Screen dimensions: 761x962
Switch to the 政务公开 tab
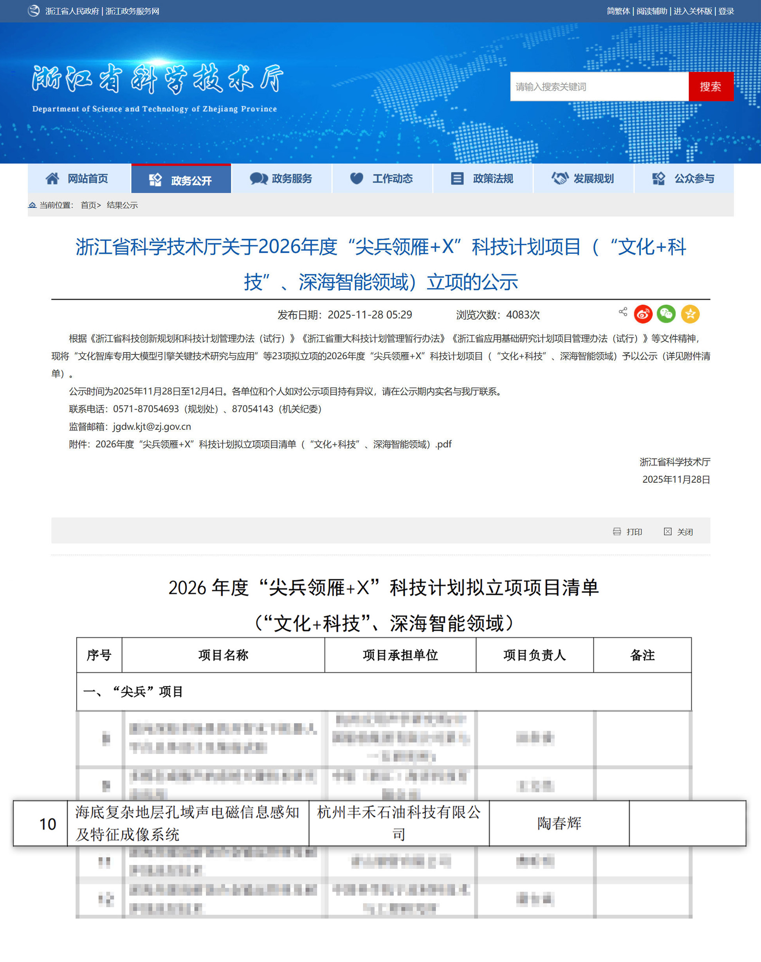tap(181, 178)
